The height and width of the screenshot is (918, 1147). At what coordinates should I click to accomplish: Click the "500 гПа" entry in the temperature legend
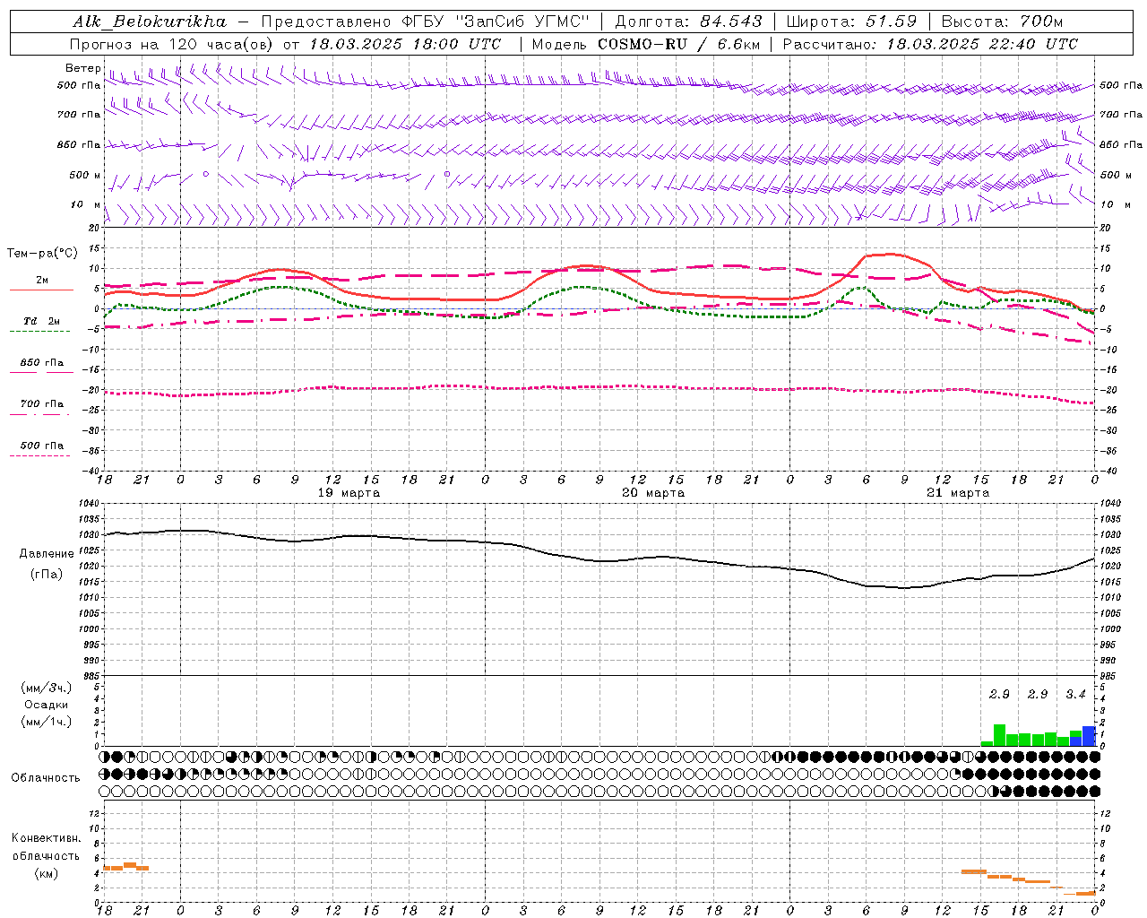[x=42, y=446]
